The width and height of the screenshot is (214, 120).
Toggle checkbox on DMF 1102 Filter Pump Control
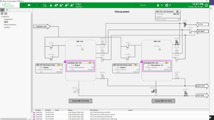tap(137, 65)
